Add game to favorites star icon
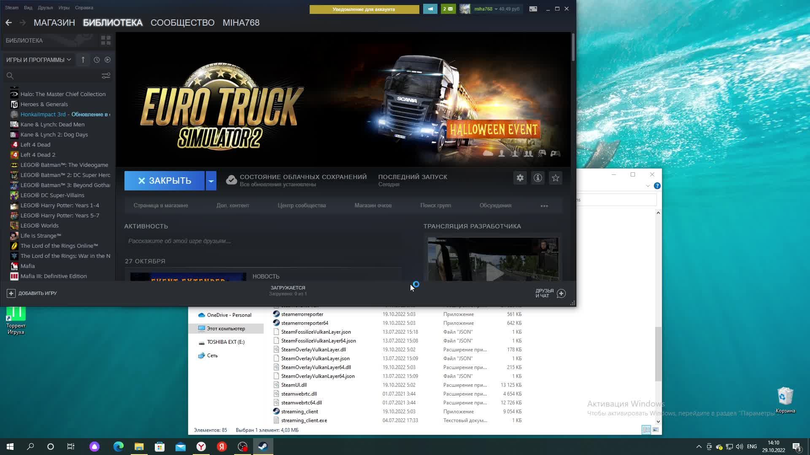The width and height of the screenshot is (810, 455). (x=556, y=178)
